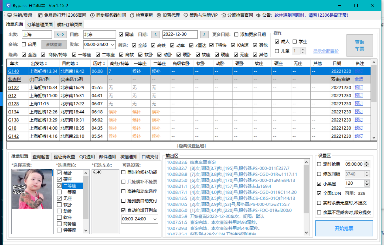Open the 发车 time range dropdown

tap(113, 44)
